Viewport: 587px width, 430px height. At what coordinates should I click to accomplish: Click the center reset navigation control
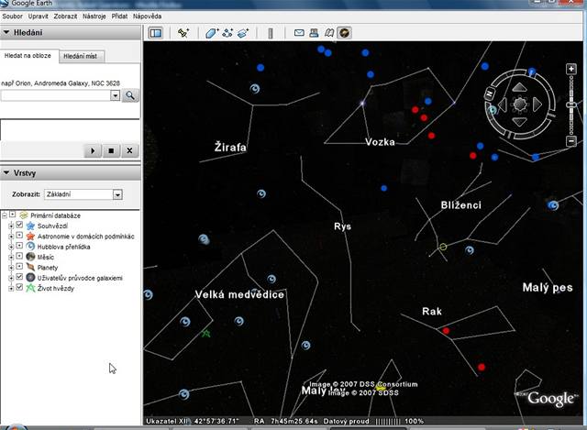520,105
